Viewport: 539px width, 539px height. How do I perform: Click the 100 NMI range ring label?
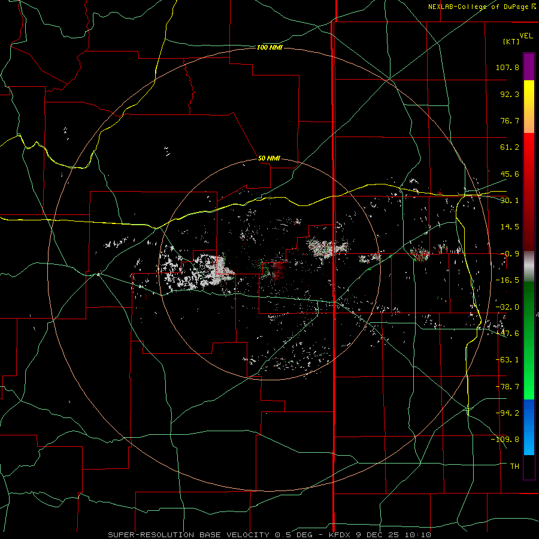click(x=269, y=47)
